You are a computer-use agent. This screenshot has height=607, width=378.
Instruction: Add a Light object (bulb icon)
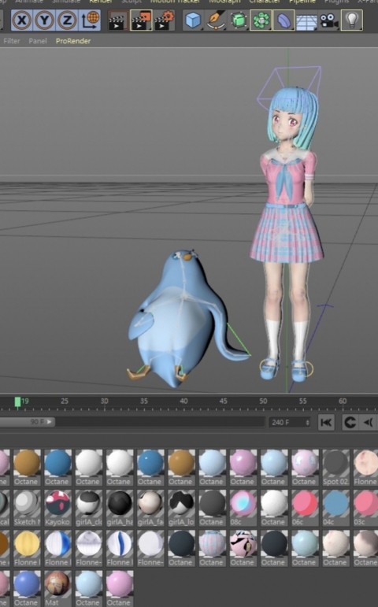click(x=352, y=20)
